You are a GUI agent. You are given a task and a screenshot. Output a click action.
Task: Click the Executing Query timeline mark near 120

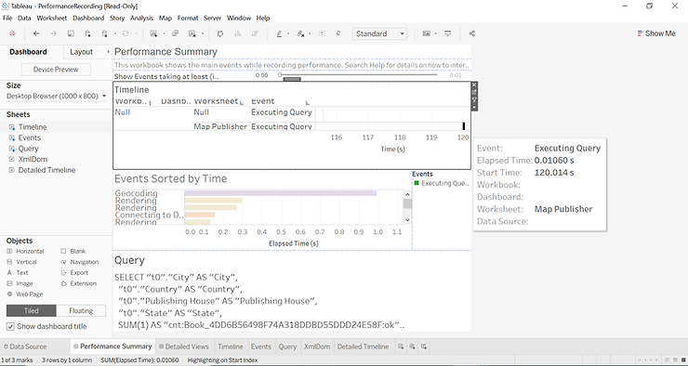463,126
